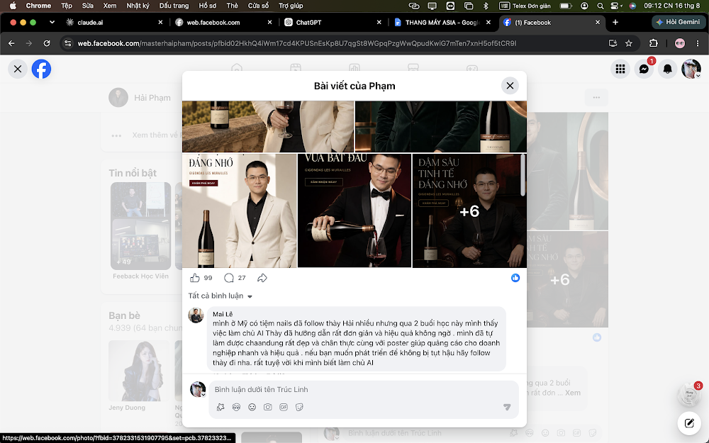The height and width of the screenshot is (443, 709).
Task: Open Chrome extensions puzzle icon
Action: [654, 43]
